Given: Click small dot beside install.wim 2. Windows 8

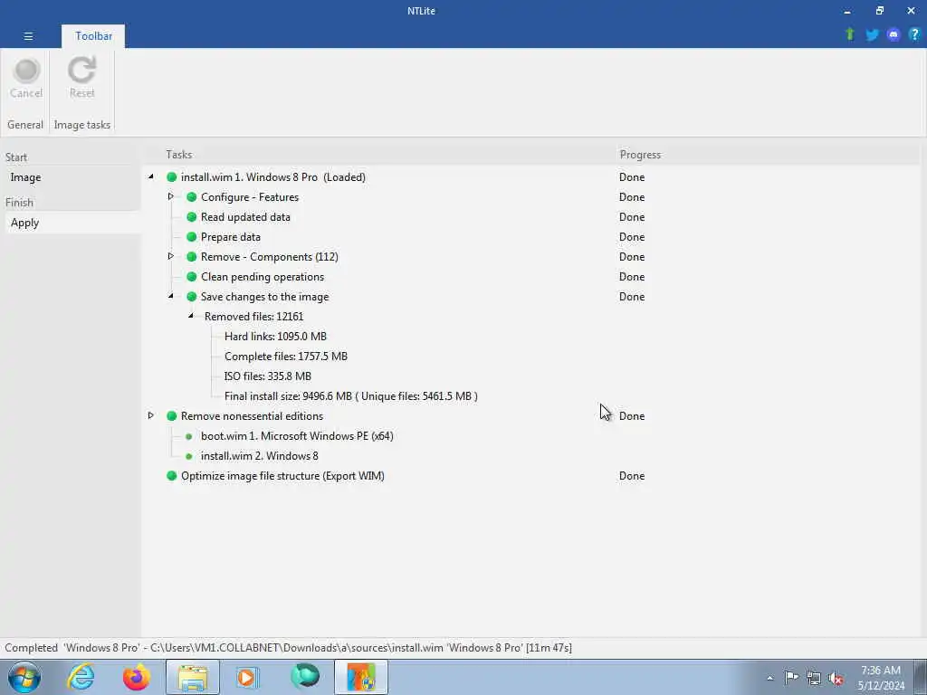Looking at the screenshot, I should point(188,456).
